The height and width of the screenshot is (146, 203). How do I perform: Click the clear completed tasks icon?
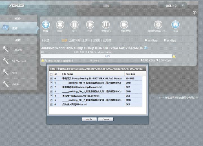click(157, 25)
